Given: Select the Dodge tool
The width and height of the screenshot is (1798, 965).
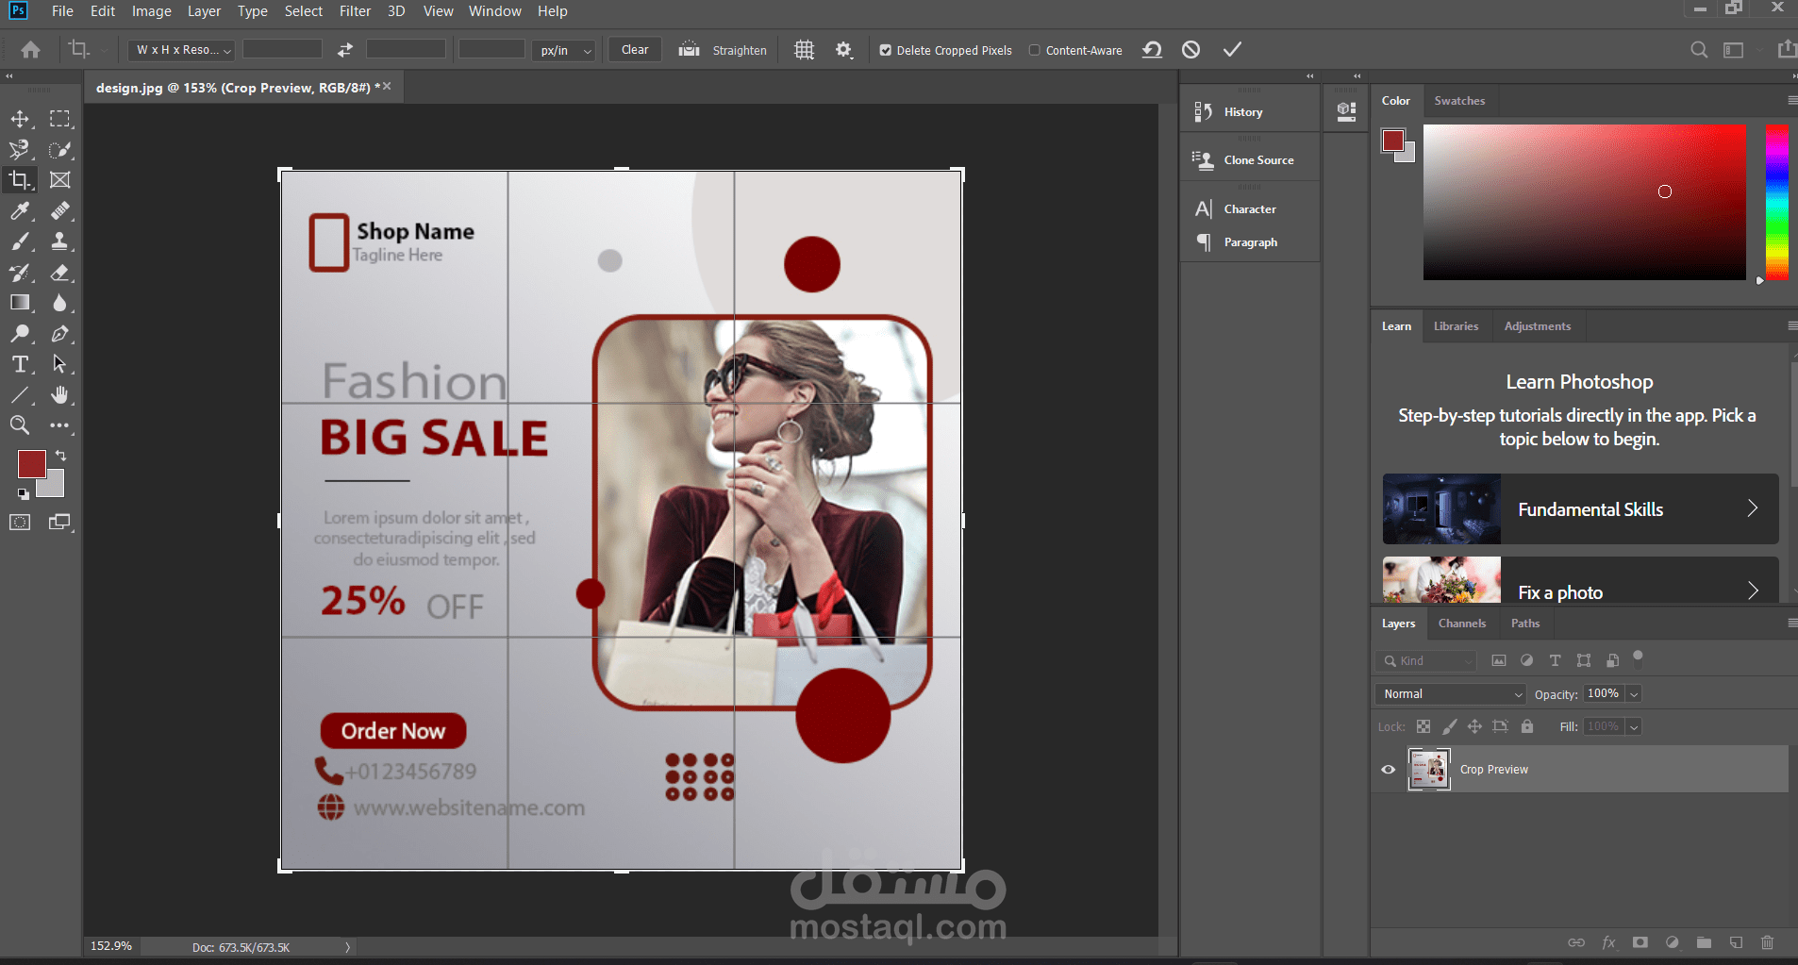Looking at the screenshot, I should (20, 333).
